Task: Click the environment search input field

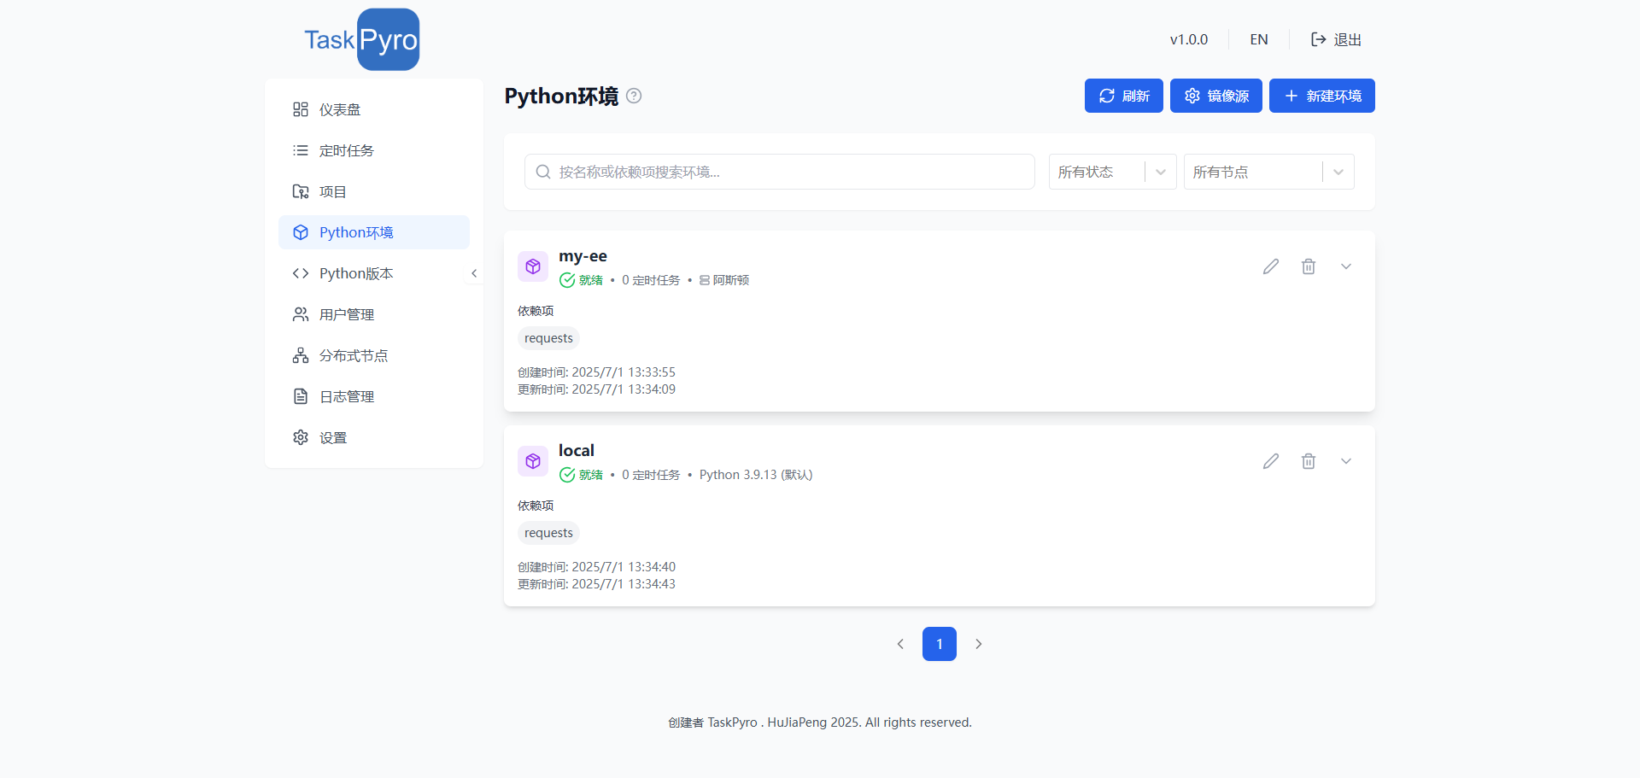Action: pos(778,172)
